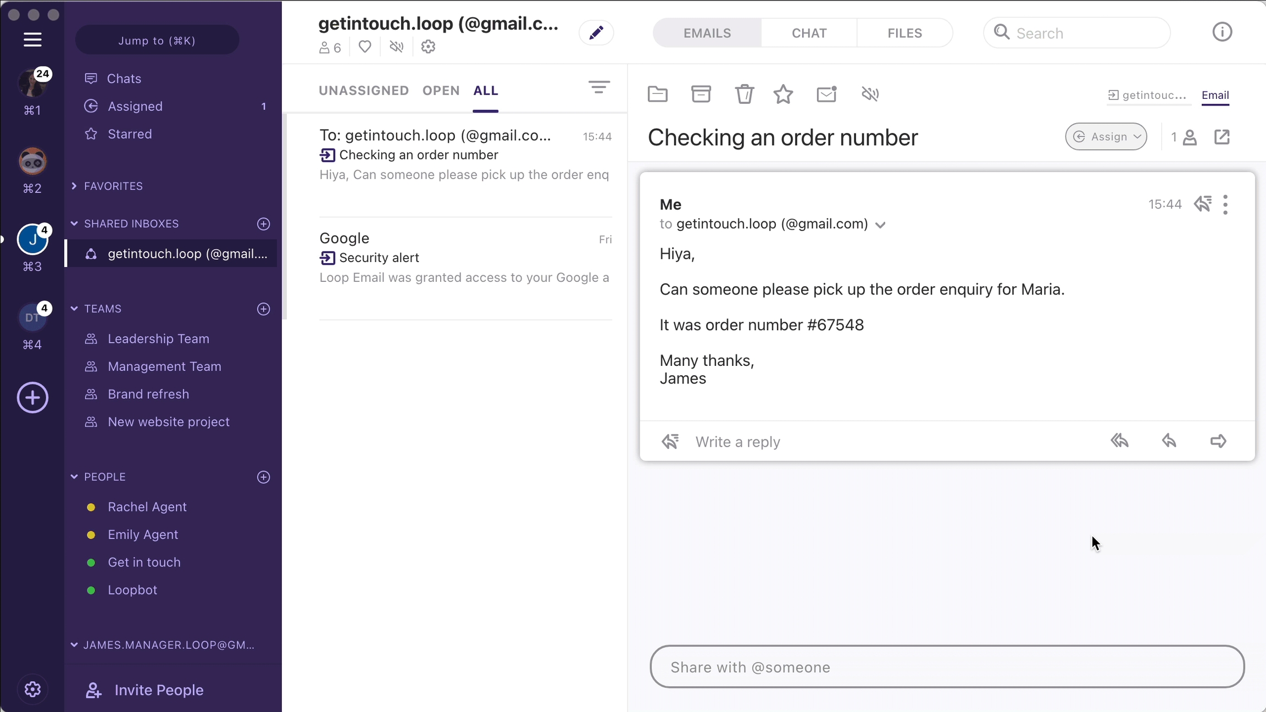
Task: Click Jump to (⌘K) button
Action: 157,40
